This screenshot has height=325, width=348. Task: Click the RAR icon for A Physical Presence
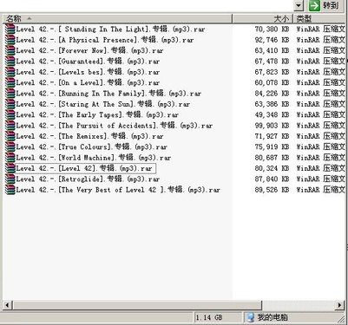10,40
